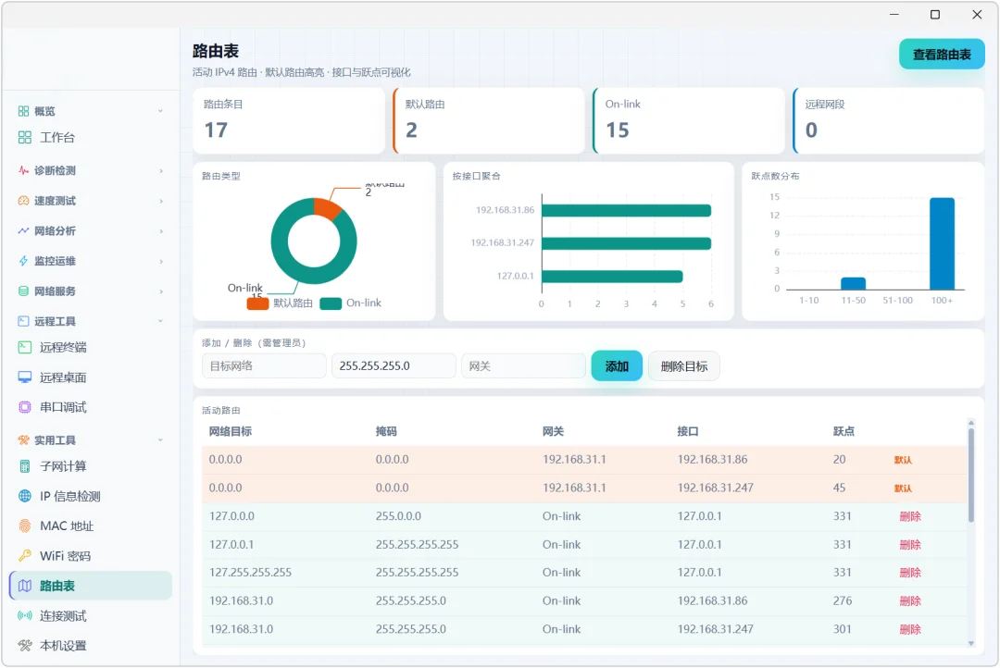The image size is (1000, 668).
Task: Delete 192.168.31.0 route with metric 276
Action: pos(910,601)
